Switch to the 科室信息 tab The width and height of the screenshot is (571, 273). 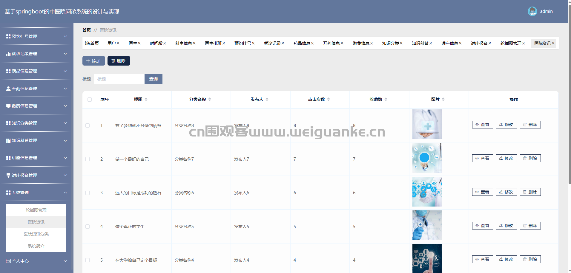pos(183,43)
